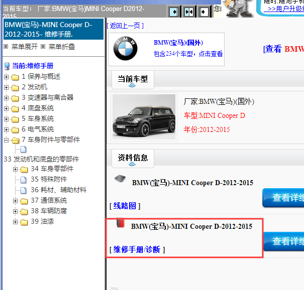Click the folder icon for 4 底盘系统
Image resolution: width=304 pixels, height=290 pixels.
click(x=15, y=109)
